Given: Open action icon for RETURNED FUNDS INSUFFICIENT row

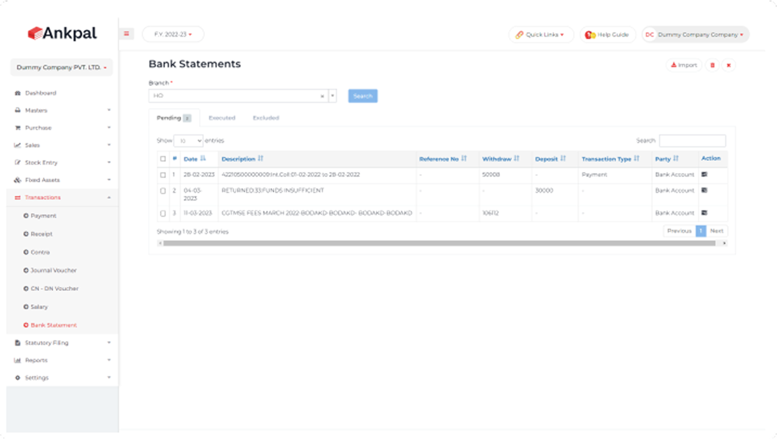Looking at the screenshot, I should tap(704, 190).
